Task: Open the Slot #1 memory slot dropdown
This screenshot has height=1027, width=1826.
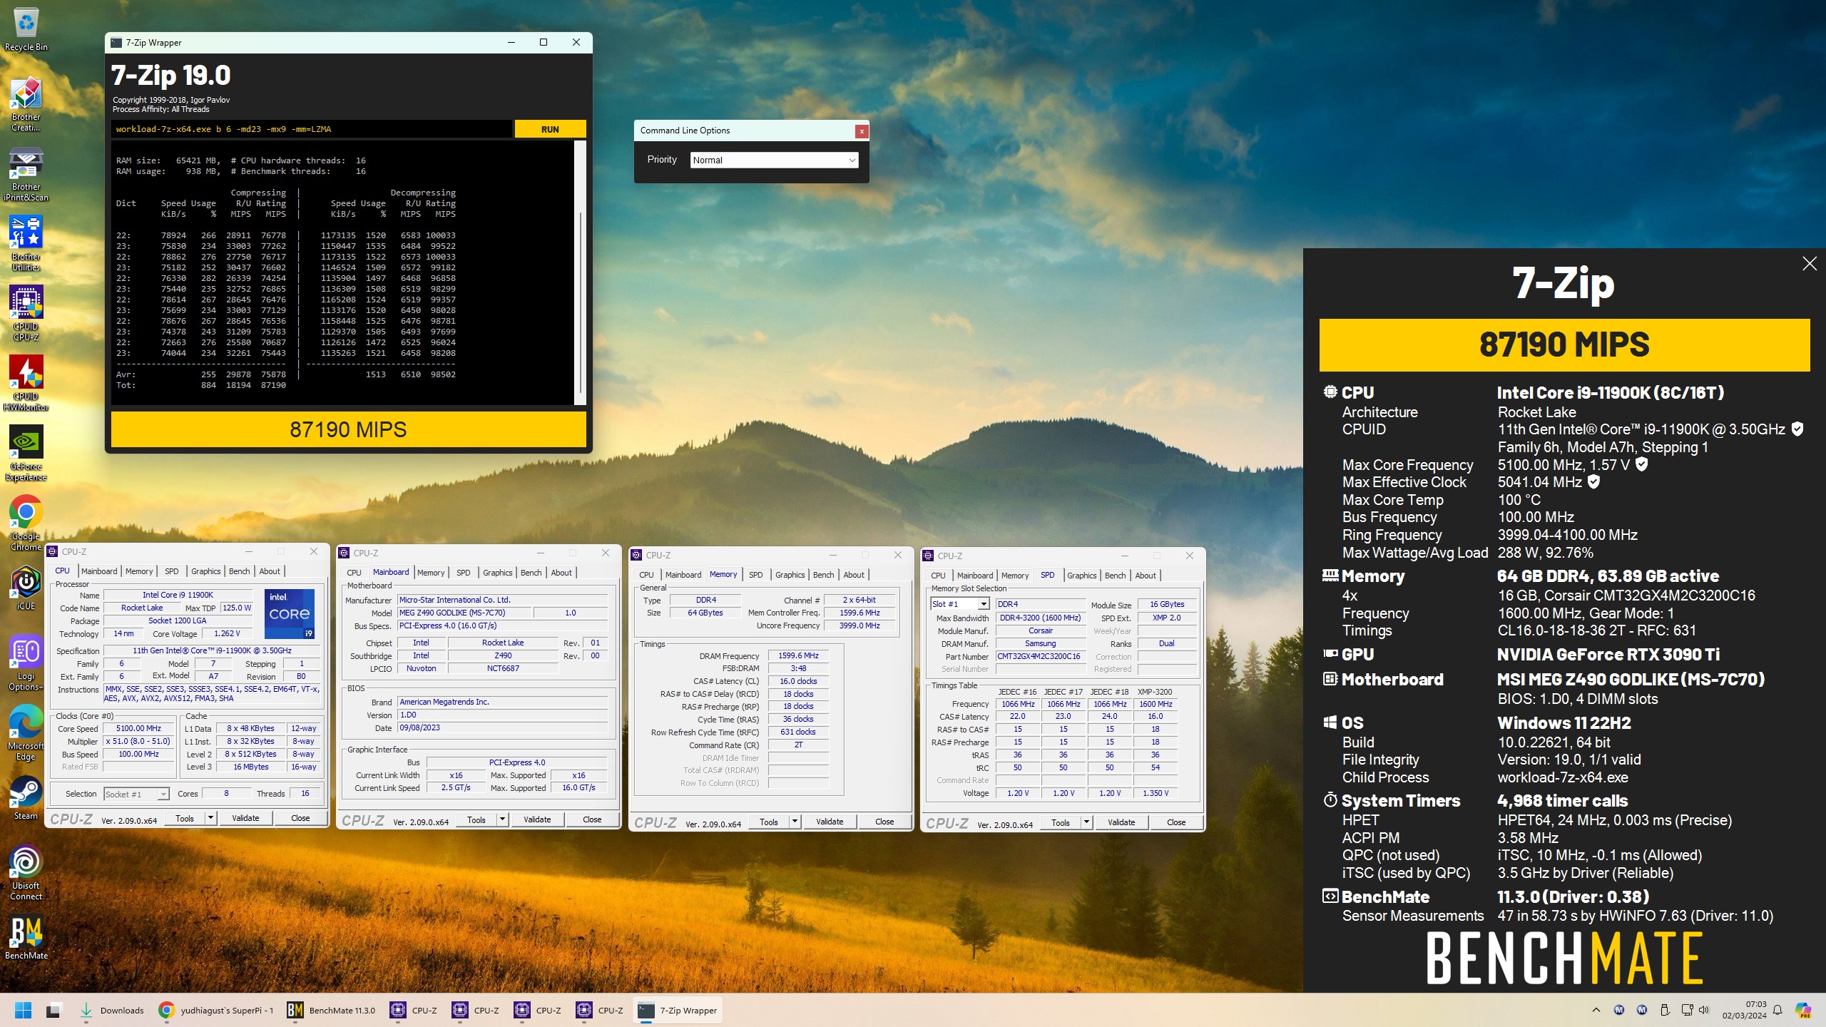Action: click(959, 604)
